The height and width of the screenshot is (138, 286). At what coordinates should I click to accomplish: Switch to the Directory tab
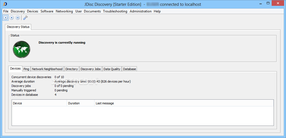[71, 69]
